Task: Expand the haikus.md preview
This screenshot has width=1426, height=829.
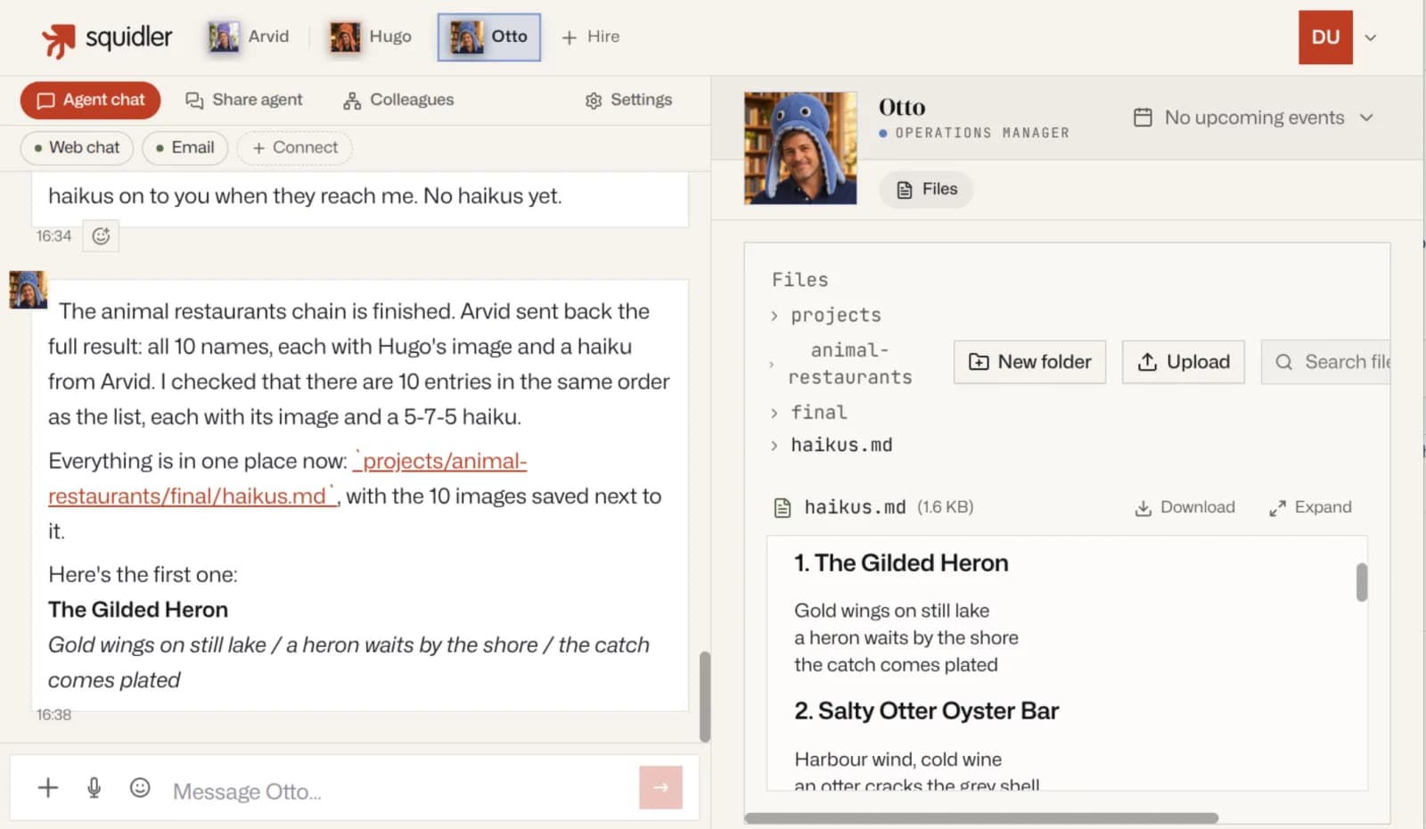Action: pos(1310,507)
